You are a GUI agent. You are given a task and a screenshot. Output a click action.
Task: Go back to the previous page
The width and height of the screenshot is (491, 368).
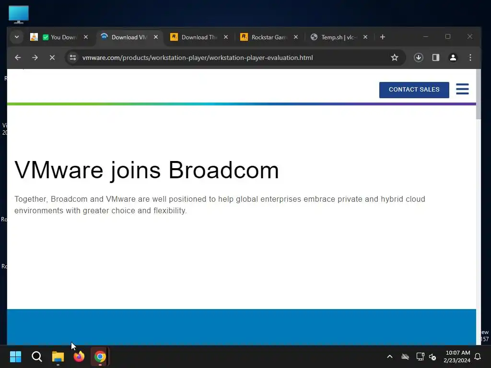(x=18, y=57)
